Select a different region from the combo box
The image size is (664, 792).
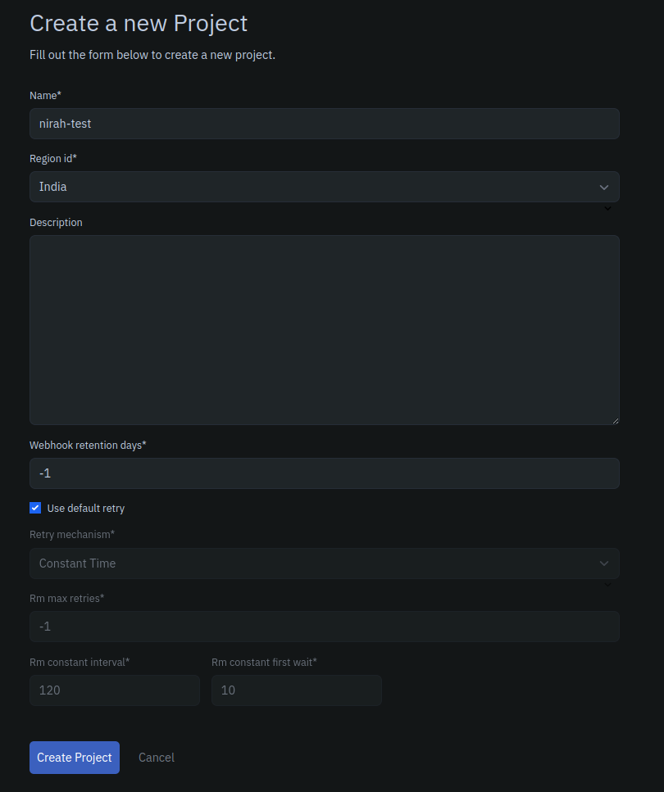coord(324,187)
